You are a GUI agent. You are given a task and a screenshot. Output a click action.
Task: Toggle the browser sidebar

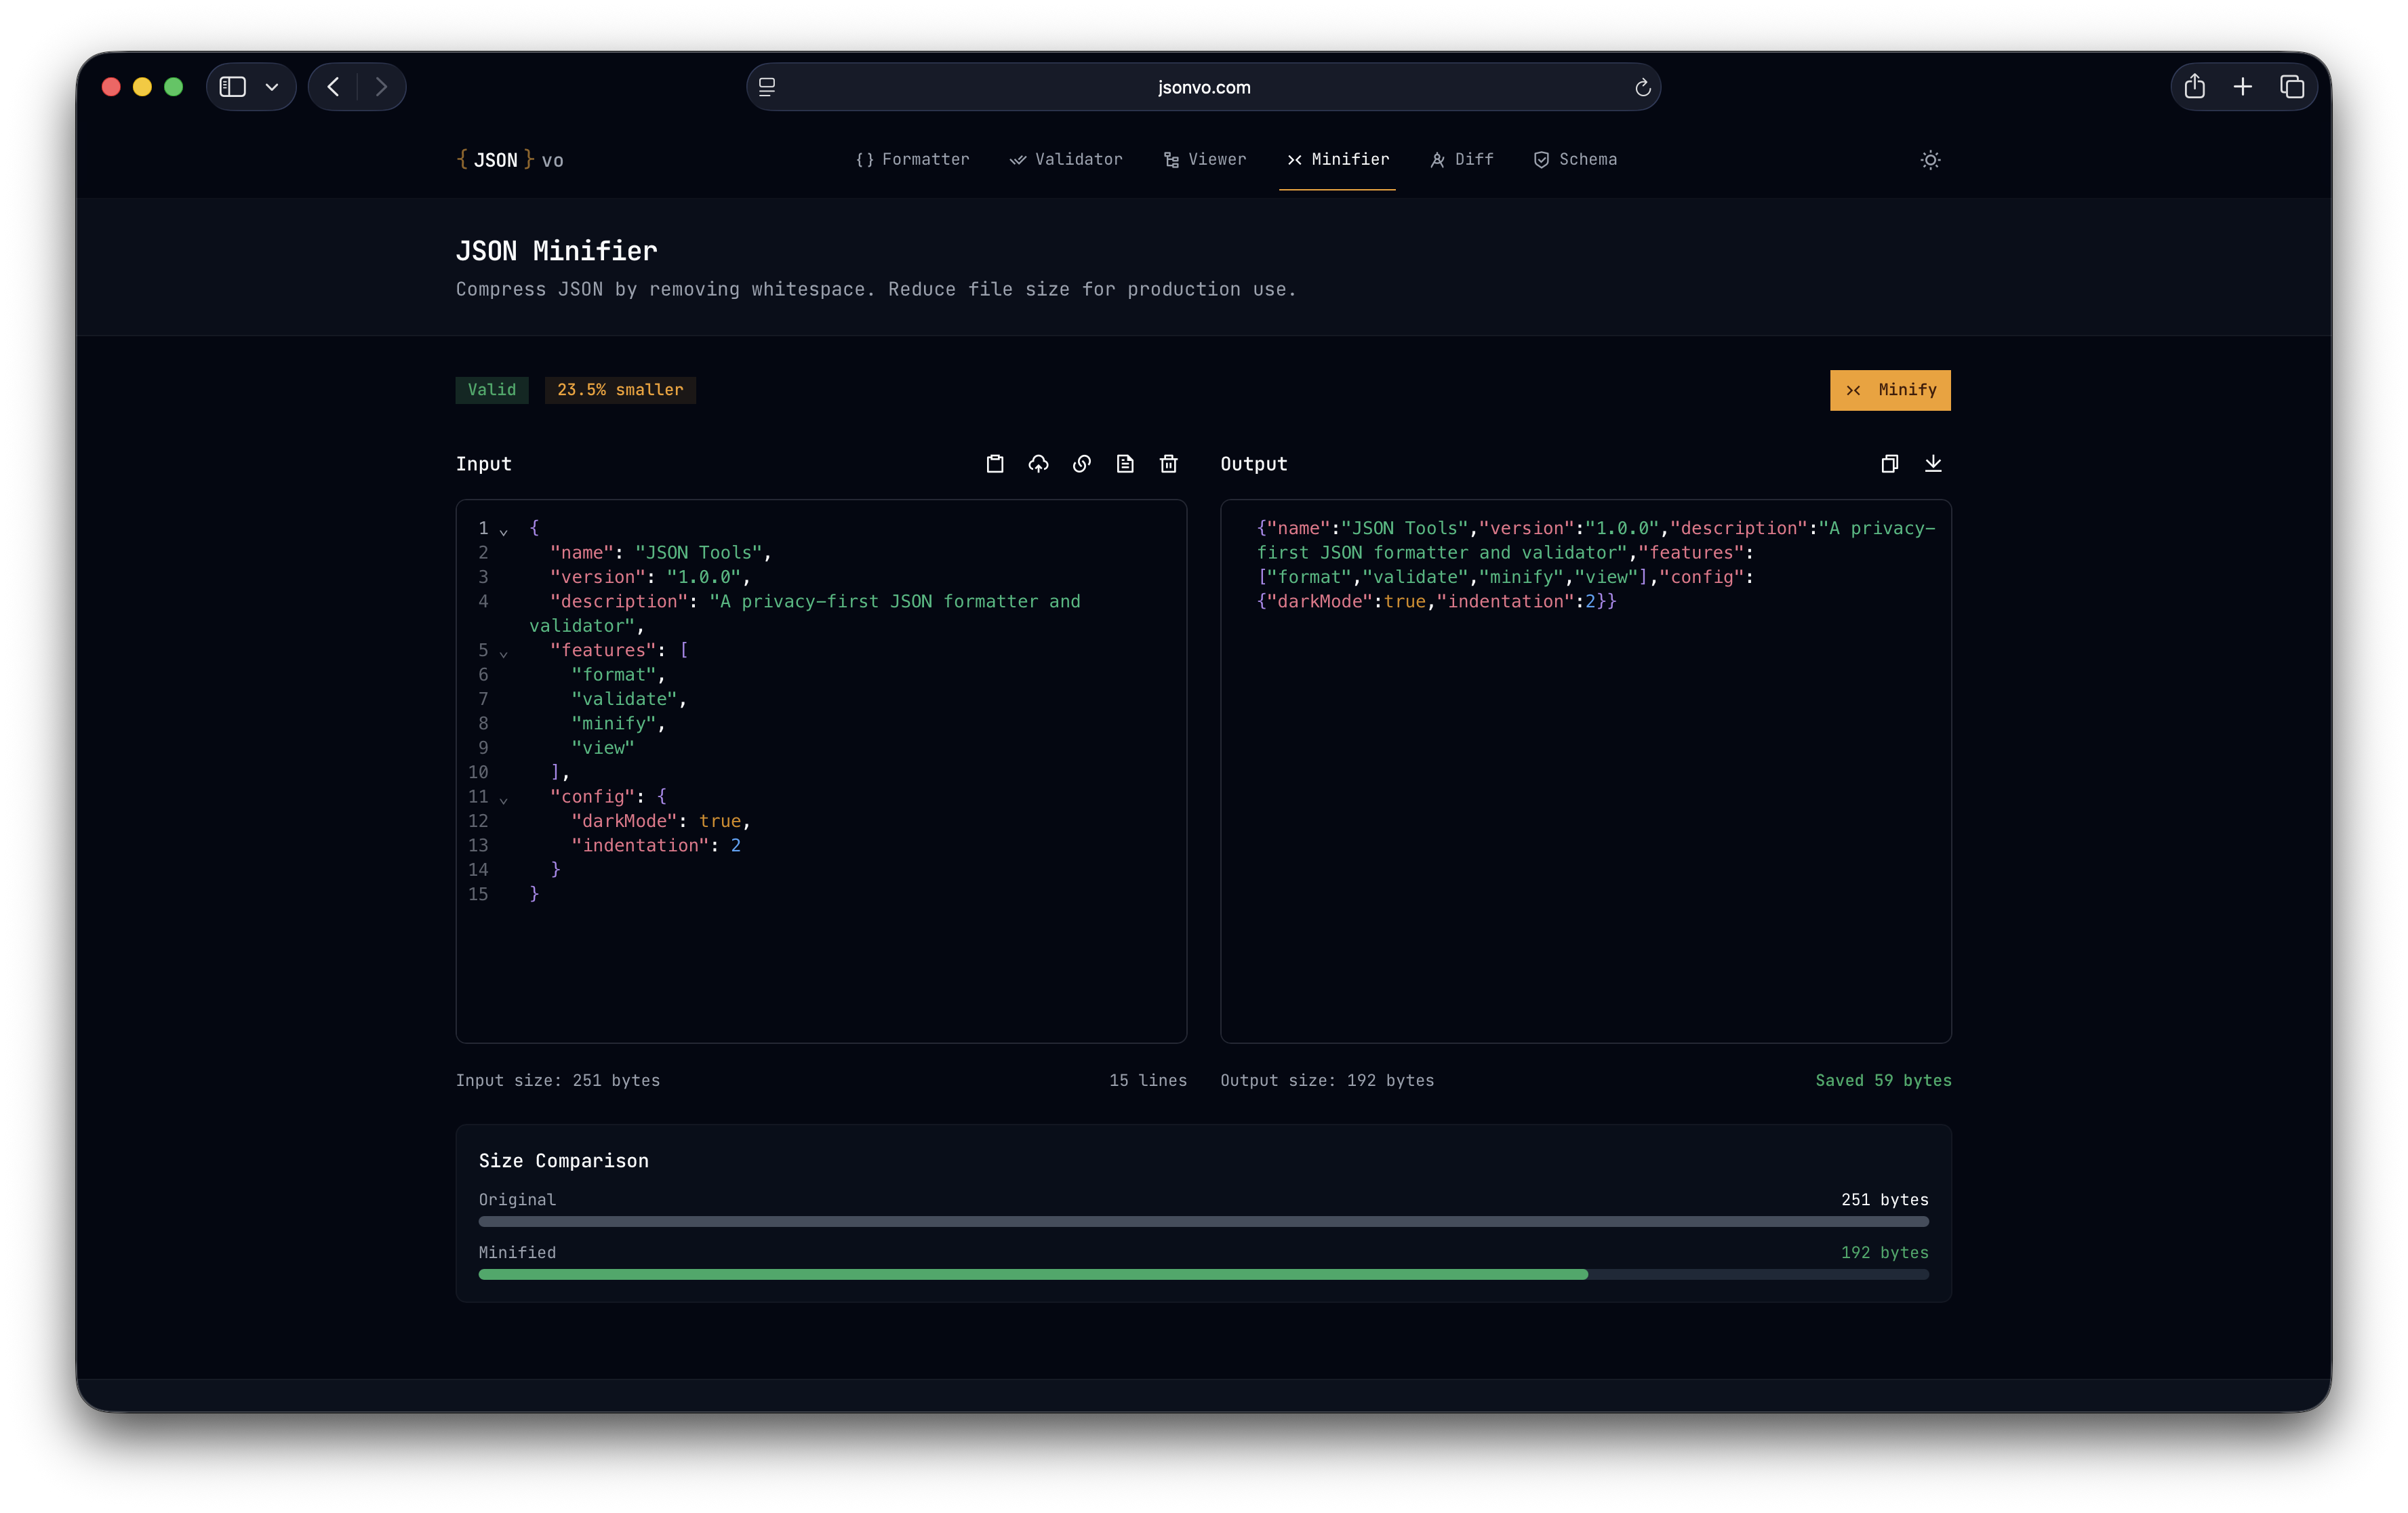tap(233, 87)
